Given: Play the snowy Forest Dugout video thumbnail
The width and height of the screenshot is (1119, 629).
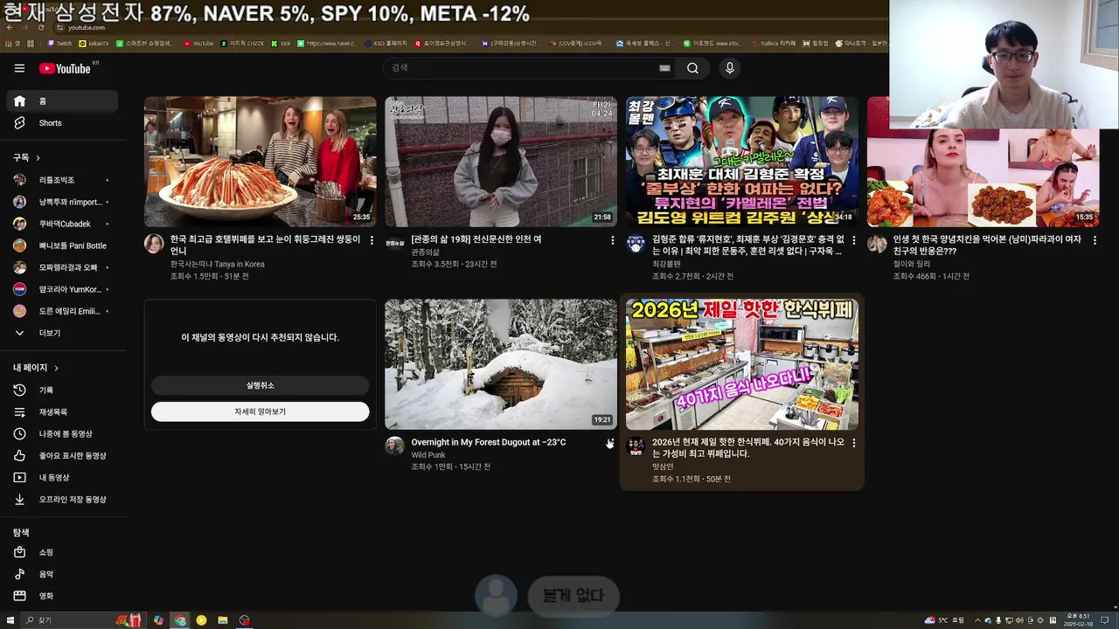Looking at the screenshot, I should pos(501,364).
